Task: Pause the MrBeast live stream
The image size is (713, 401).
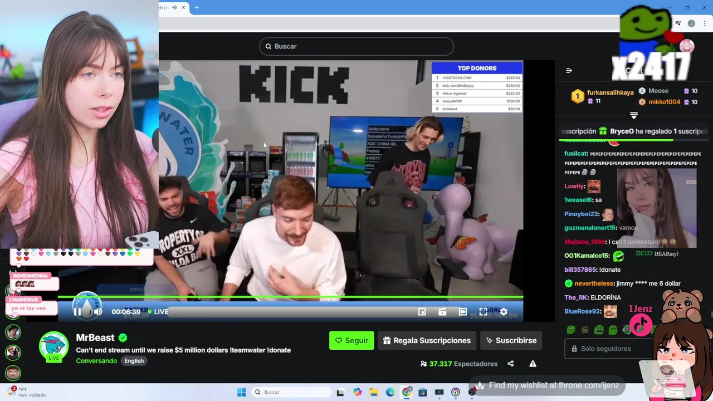Action: [x=77, y=312]
